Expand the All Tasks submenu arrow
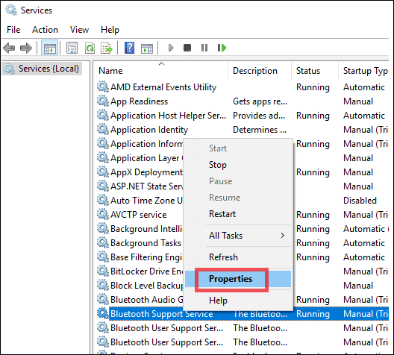394x355 pixels. tap(282, 236)
